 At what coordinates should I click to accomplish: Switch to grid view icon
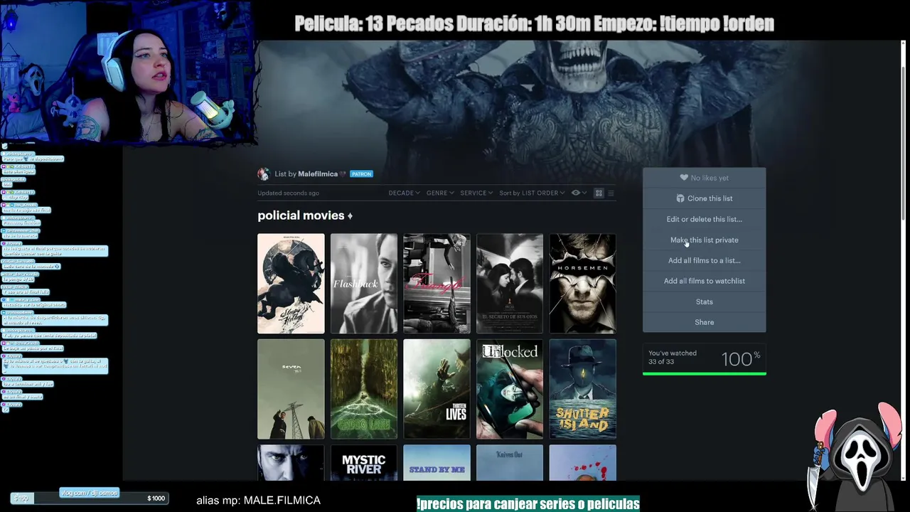599,193
